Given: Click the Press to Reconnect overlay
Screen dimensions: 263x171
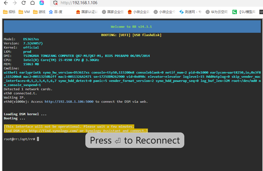Looking at the screenshot, I should point(135,140).
